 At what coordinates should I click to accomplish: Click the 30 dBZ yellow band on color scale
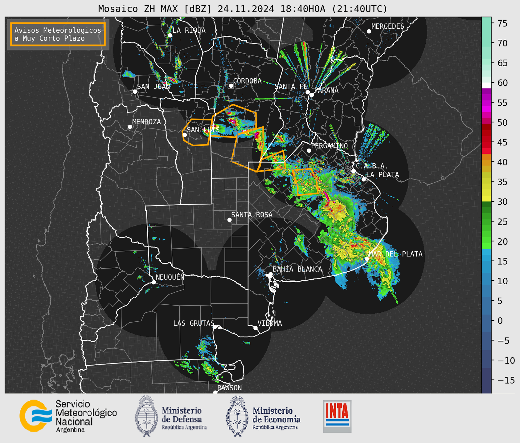pyautogui.click(x=486, y=199)
